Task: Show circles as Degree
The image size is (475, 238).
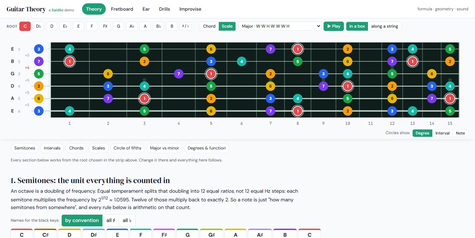Action: 422,133
